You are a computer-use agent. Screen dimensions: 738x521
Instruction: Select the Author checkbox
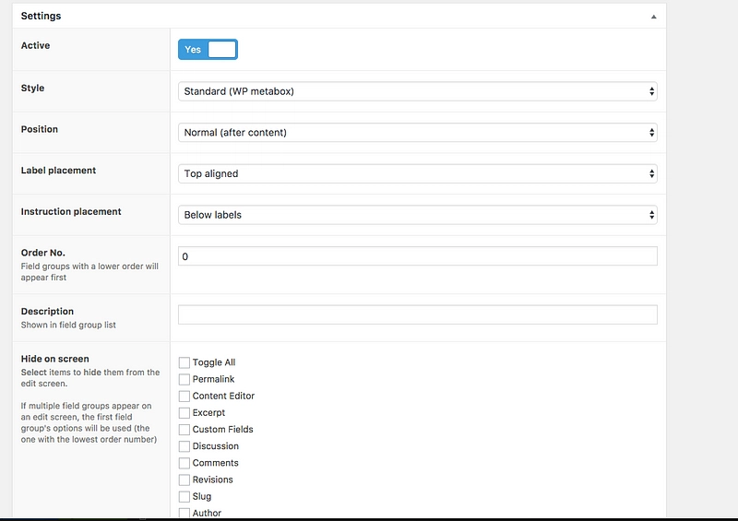point(184,513)
